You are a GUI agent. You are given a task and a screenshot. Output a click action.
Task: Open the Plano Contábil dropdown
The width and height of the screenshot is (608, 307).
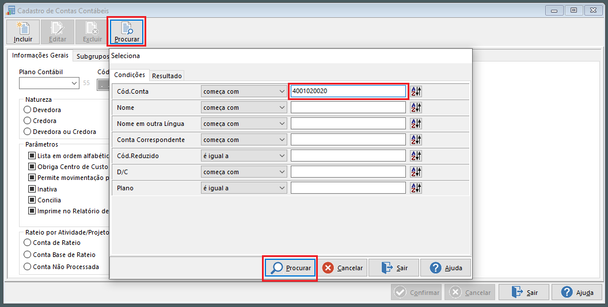click(x=50, y=83)
